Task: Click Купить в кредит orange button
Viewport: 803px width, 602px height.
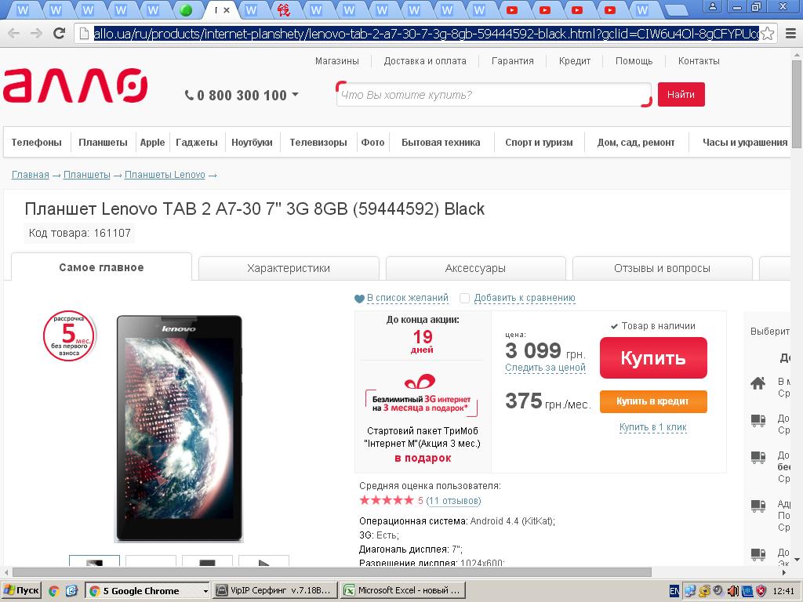Action: point(653,401)
